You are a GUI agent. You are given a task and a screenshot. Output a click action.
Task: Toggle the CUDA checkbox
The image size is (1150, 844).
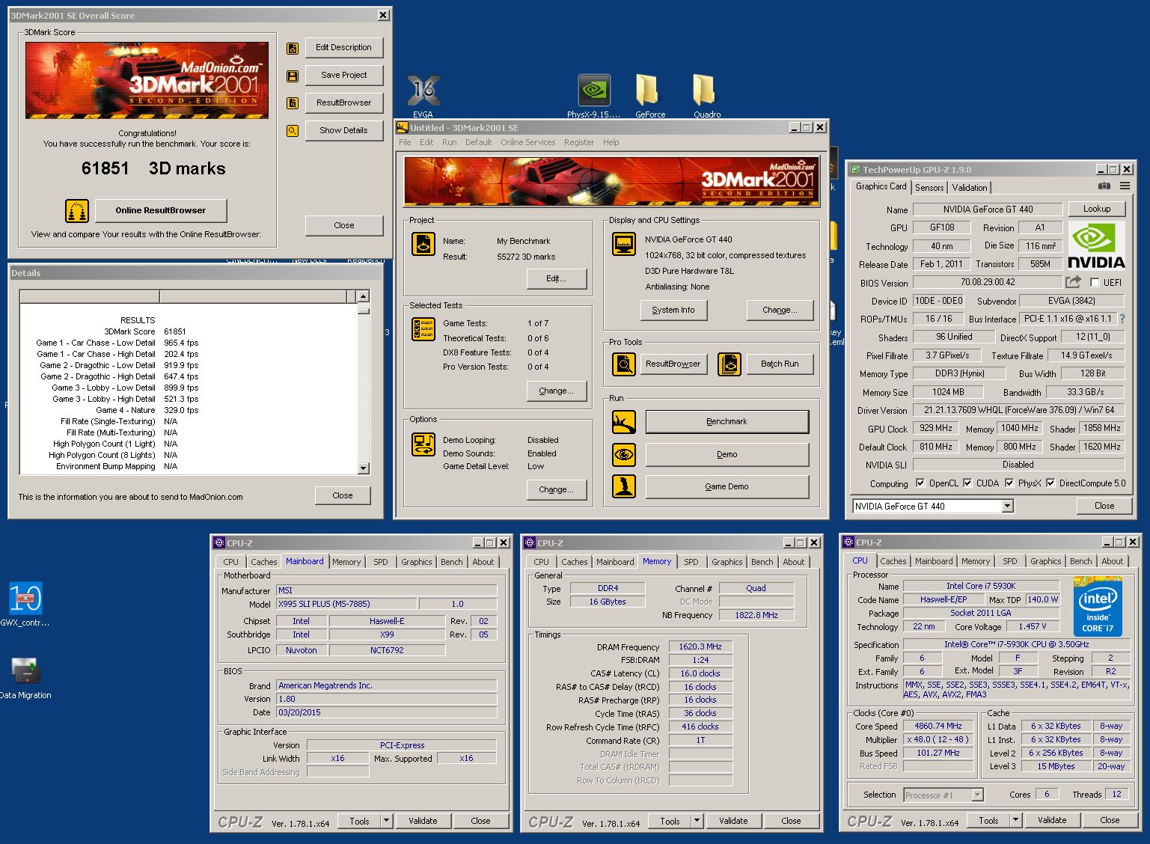(x=967, y=483)
